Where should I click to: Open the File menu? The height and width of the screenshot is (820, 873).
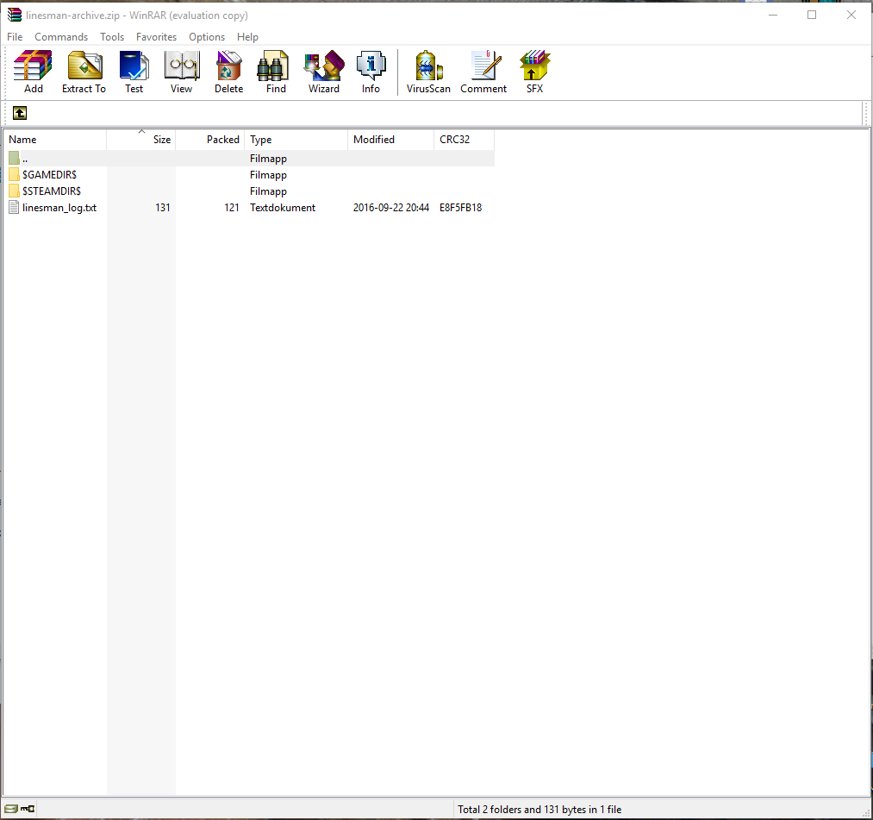tap(15, 37)
